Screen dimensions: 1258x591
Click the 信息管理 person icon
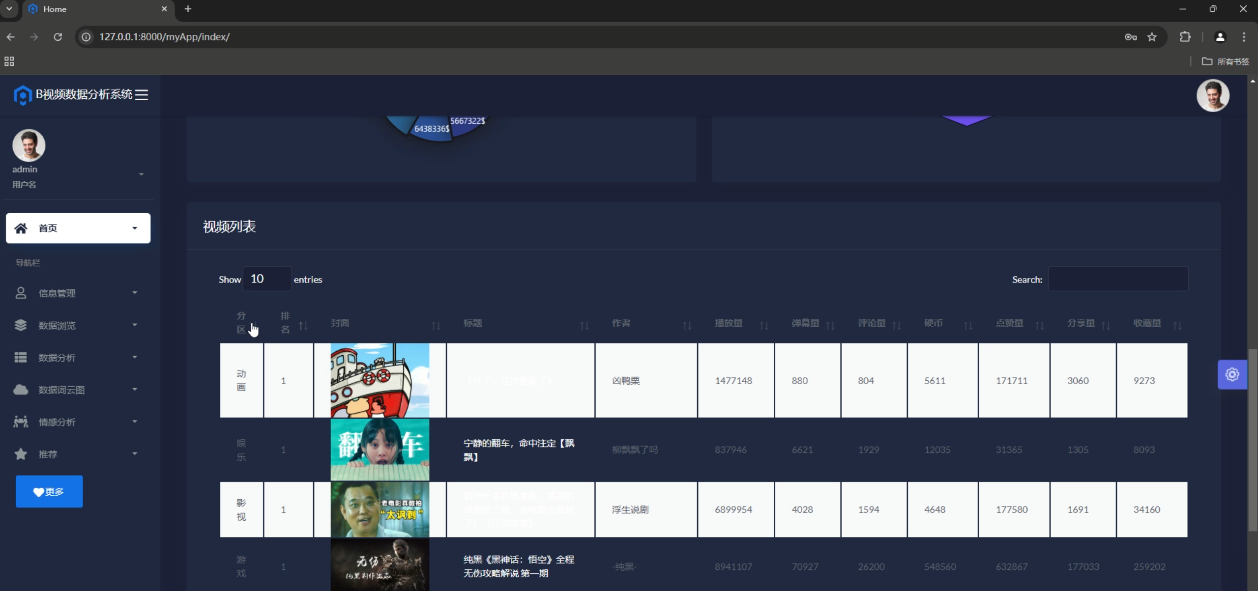click(21, 293)
